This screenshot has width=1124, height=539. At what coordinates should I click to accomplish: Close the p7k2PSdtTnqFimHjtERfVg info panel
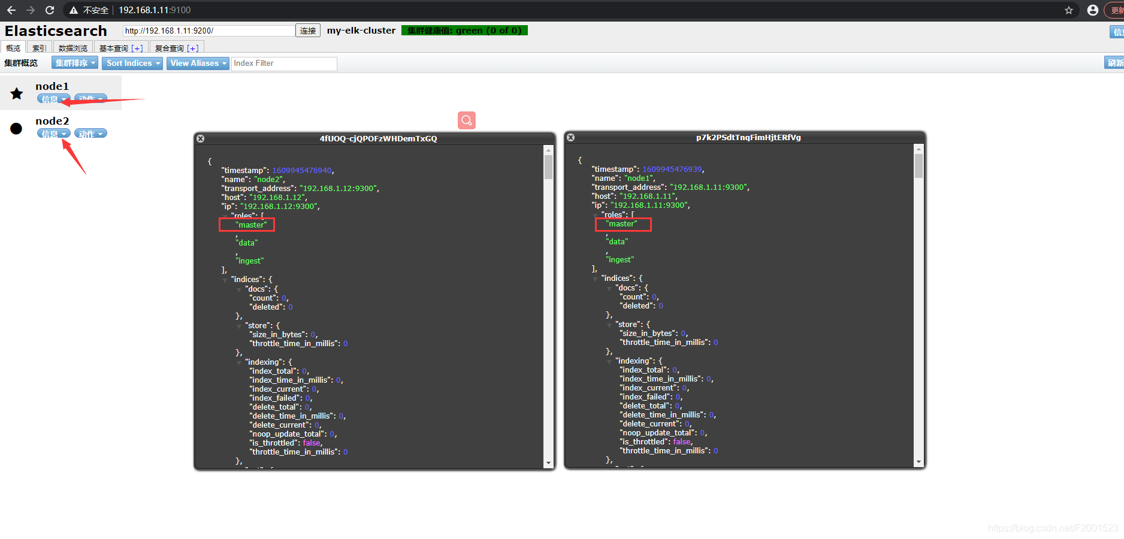pos(571,137)
